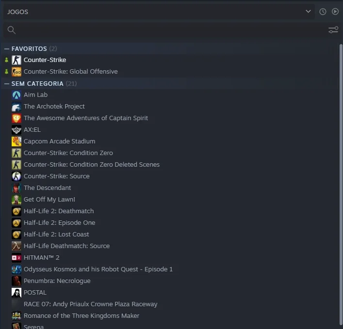Select Counter-Strike: Condition Zero Deleted Scenes
Screen dimensions: 343x329
[92, 165]
